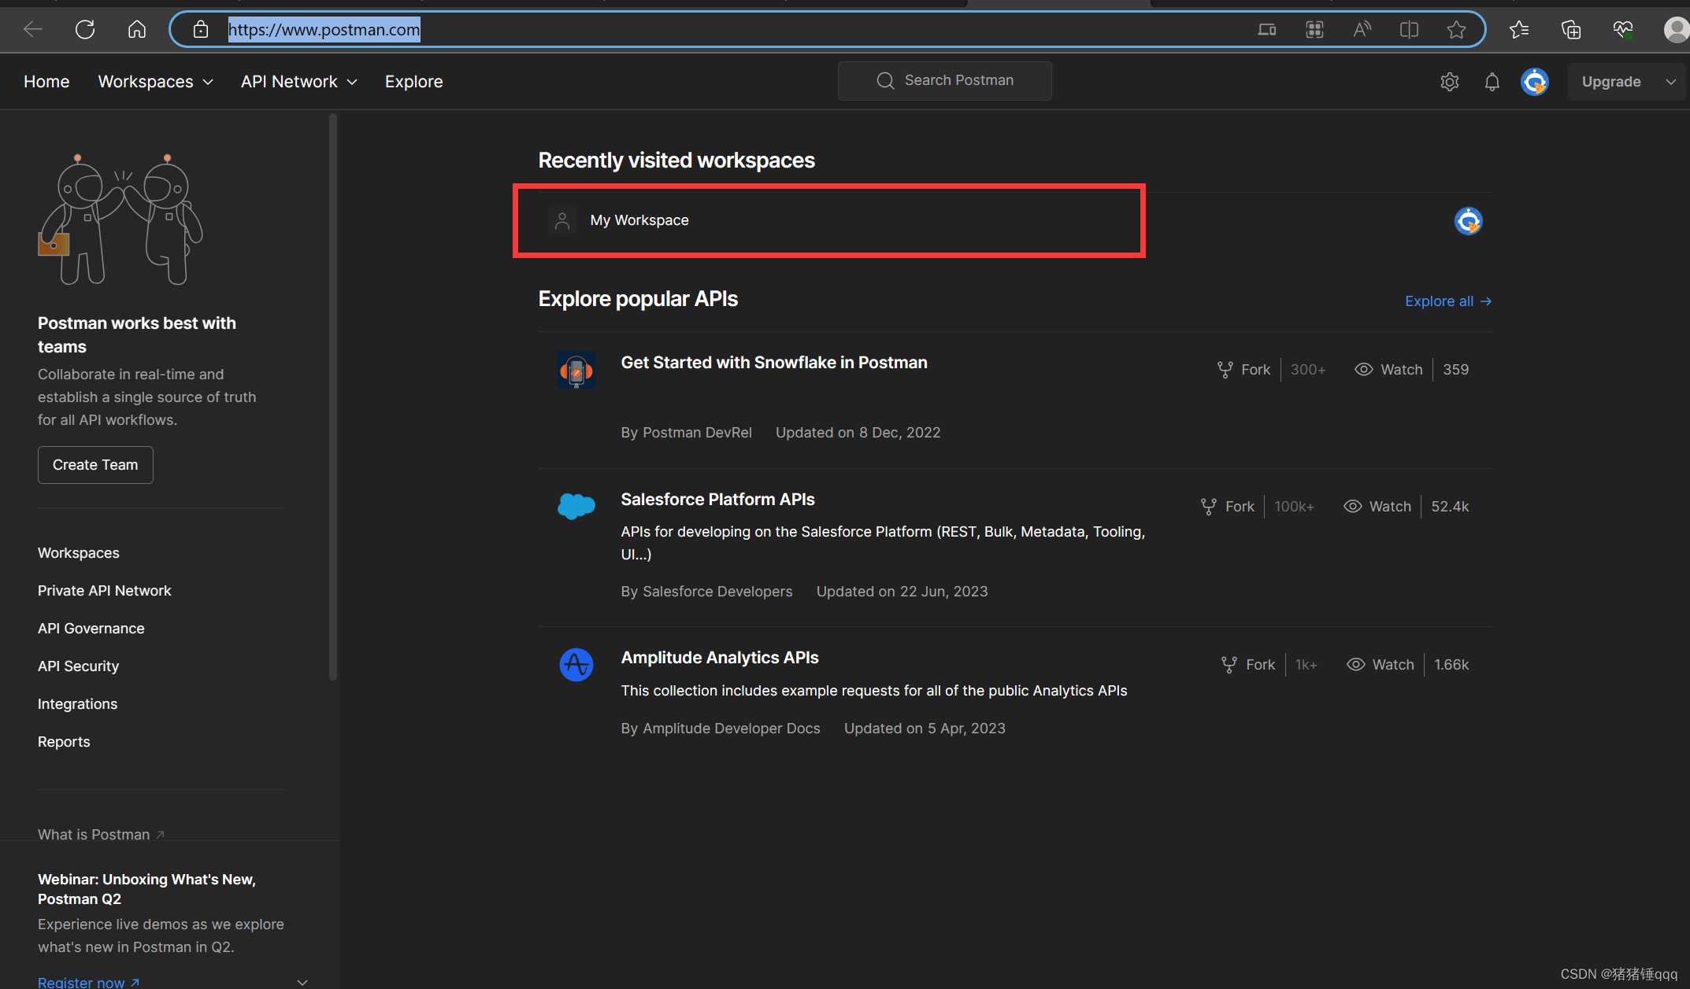This screenshot has width=1690, height=989.
Task: Click the site lock security icon
Action: click(x=201, y=30)
